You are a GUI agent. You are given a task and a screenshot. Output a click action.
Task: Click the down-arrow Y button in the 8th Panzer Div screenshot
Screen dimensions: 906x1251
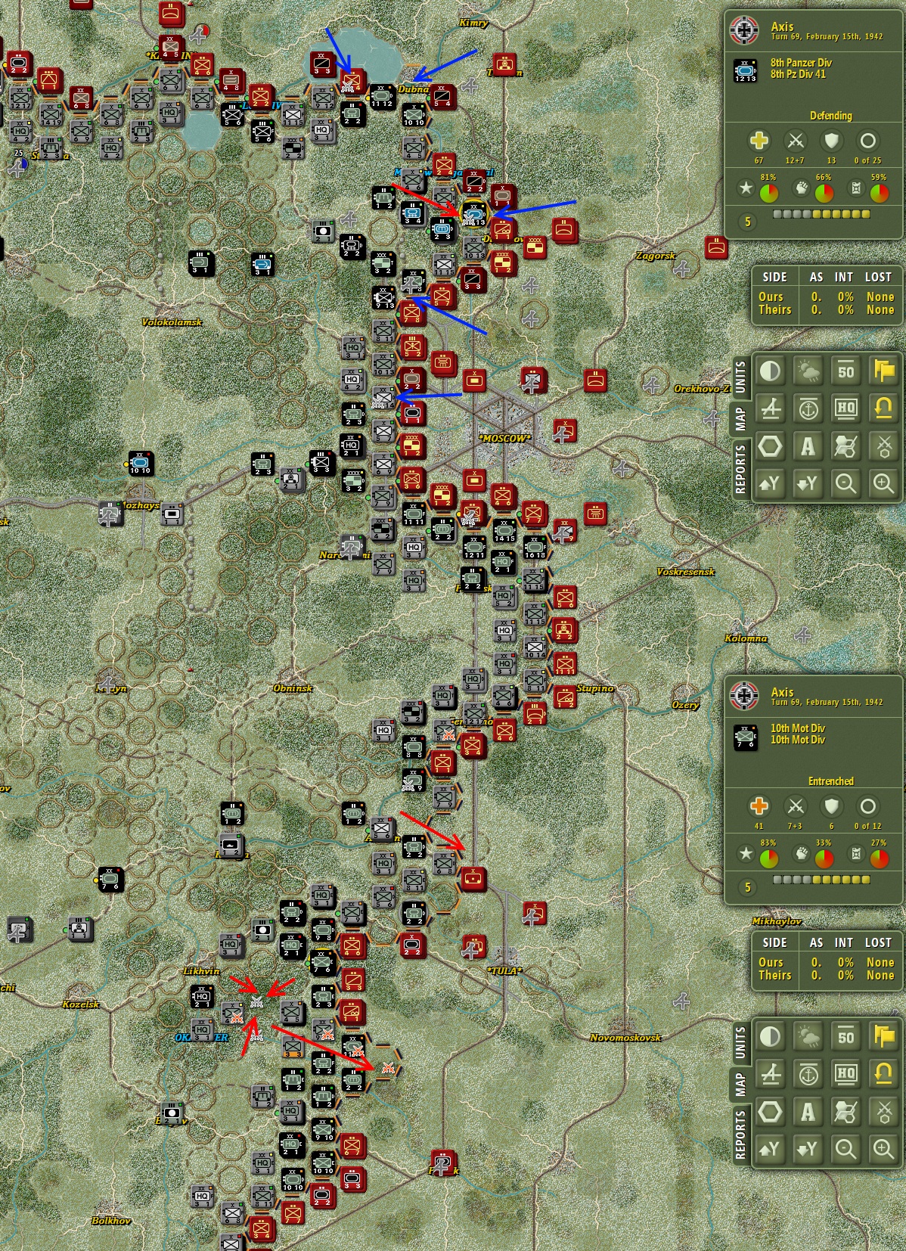pyautogui.click(x=808, y=483)
